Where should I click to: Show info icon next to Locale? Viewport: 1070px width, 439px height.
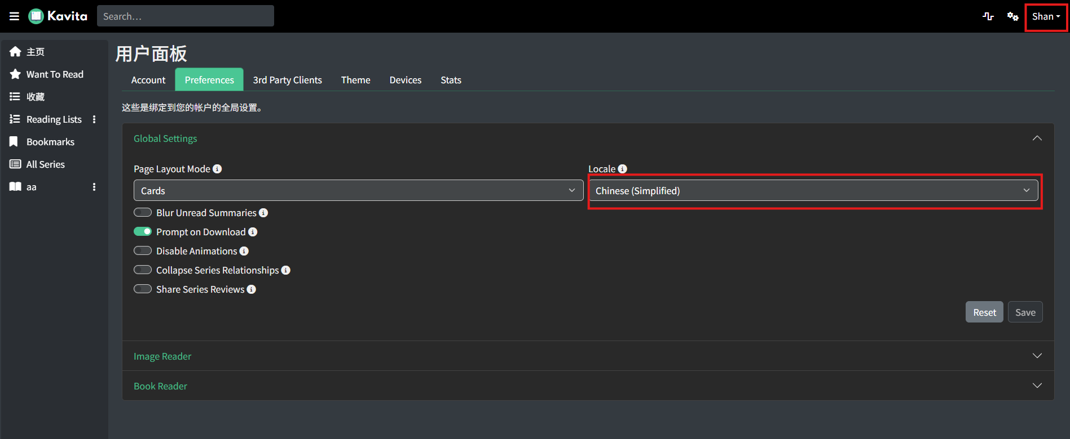(x=623, y=169)
